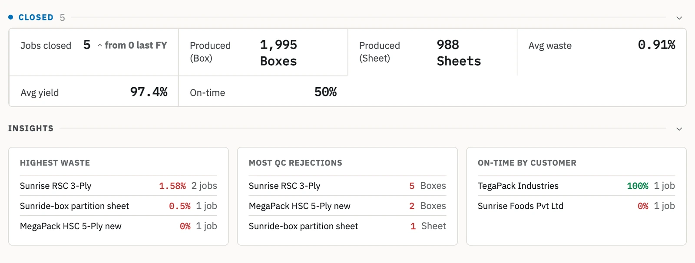Click the 988 Sheets value
The image size is (695, 263).
pyautogui.click(x=459, y=53)
